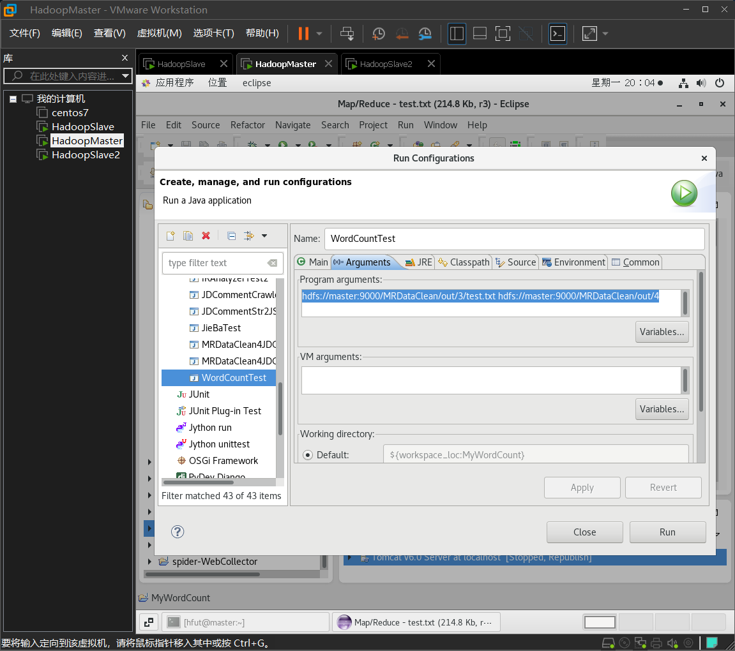735x651 pixels.
Task: Switch to the JRE tab
Action: [419, 262]
